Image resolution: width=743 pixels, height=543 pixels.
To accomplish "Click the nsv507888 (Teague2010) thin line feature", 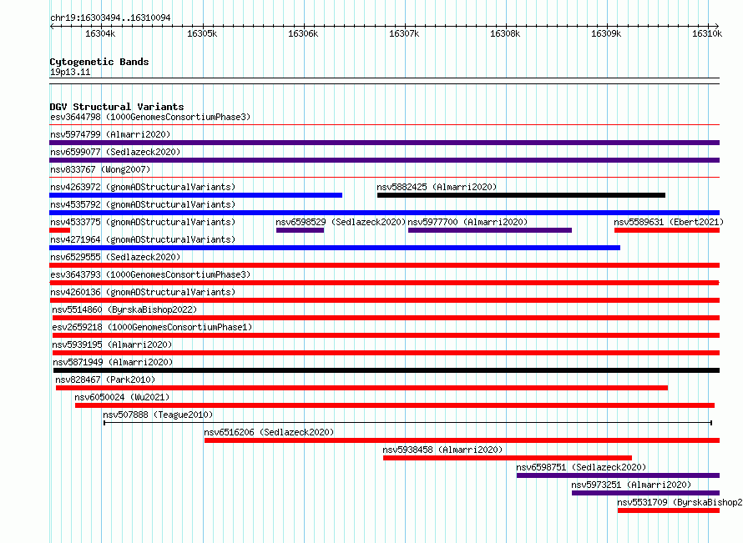I will (407, 423).
